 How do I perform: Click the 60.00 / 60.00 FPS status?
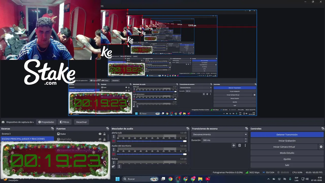314,172
